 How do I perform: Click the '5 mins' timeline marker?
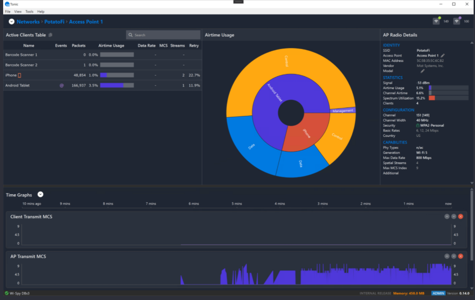point(237,204)
